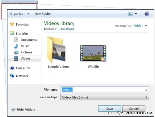Image resolution: width=155 pixels, height=117 pixels.
Task: Click the Computer monitor icon
Action: 12,68
